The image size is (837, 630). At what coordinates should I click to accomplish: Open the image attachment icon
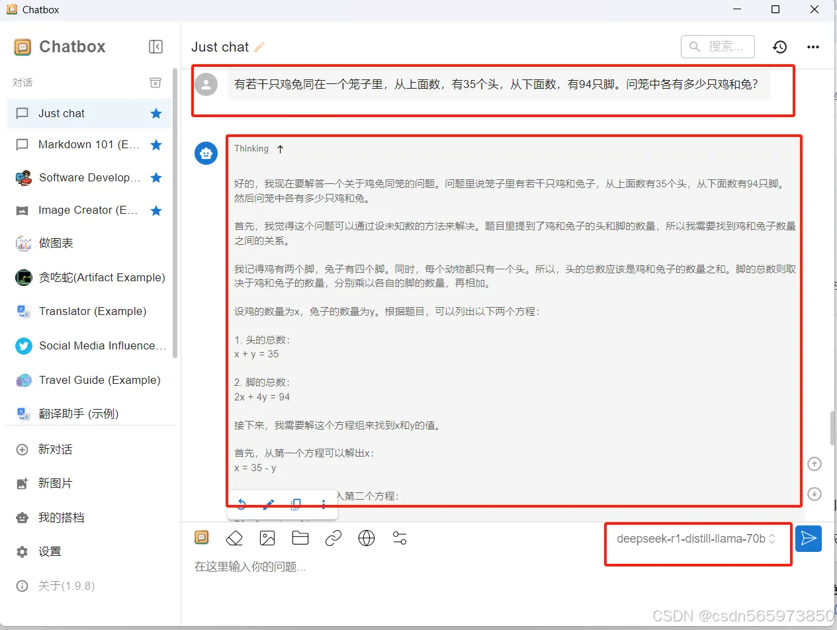[x=267, y=538]
